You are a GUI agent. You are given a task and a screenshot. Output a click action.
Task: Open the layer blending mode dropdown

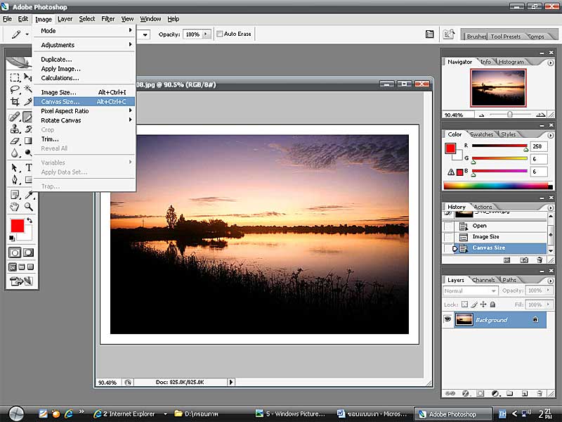click(x=470, y=290)
